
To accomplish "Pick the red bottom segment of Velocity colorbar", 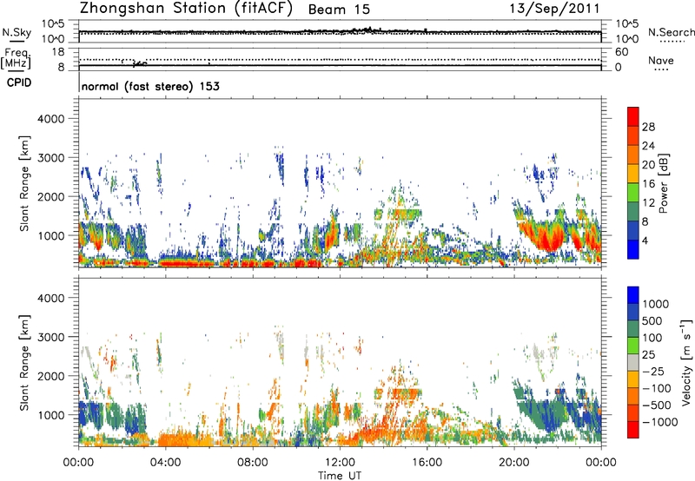I will tap(633, 430).
